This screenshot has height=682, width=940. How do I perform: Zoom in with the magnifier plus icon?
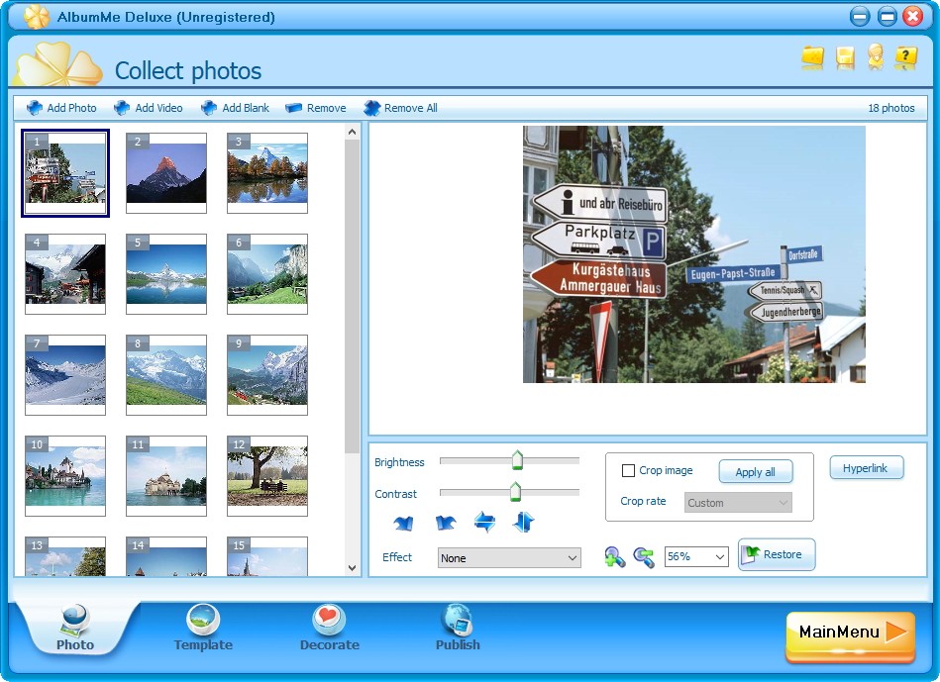coord(614,556)
